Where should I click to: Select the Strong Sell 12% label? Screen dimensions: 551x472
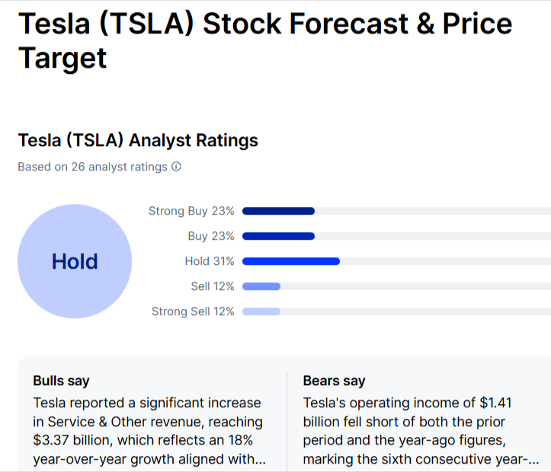(193, 311)
